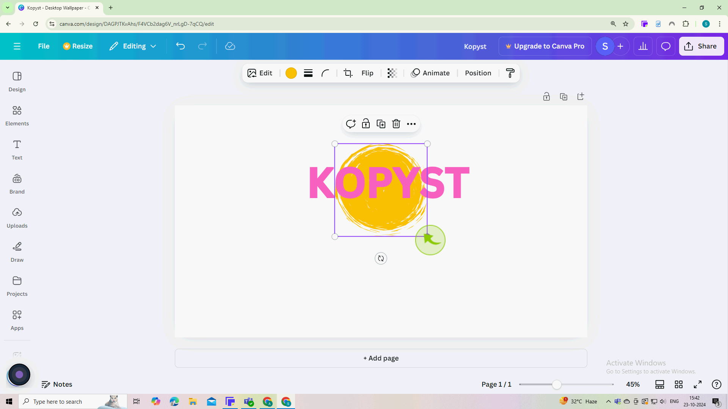Expand the more options menu on element

click(x=411, y=124)
